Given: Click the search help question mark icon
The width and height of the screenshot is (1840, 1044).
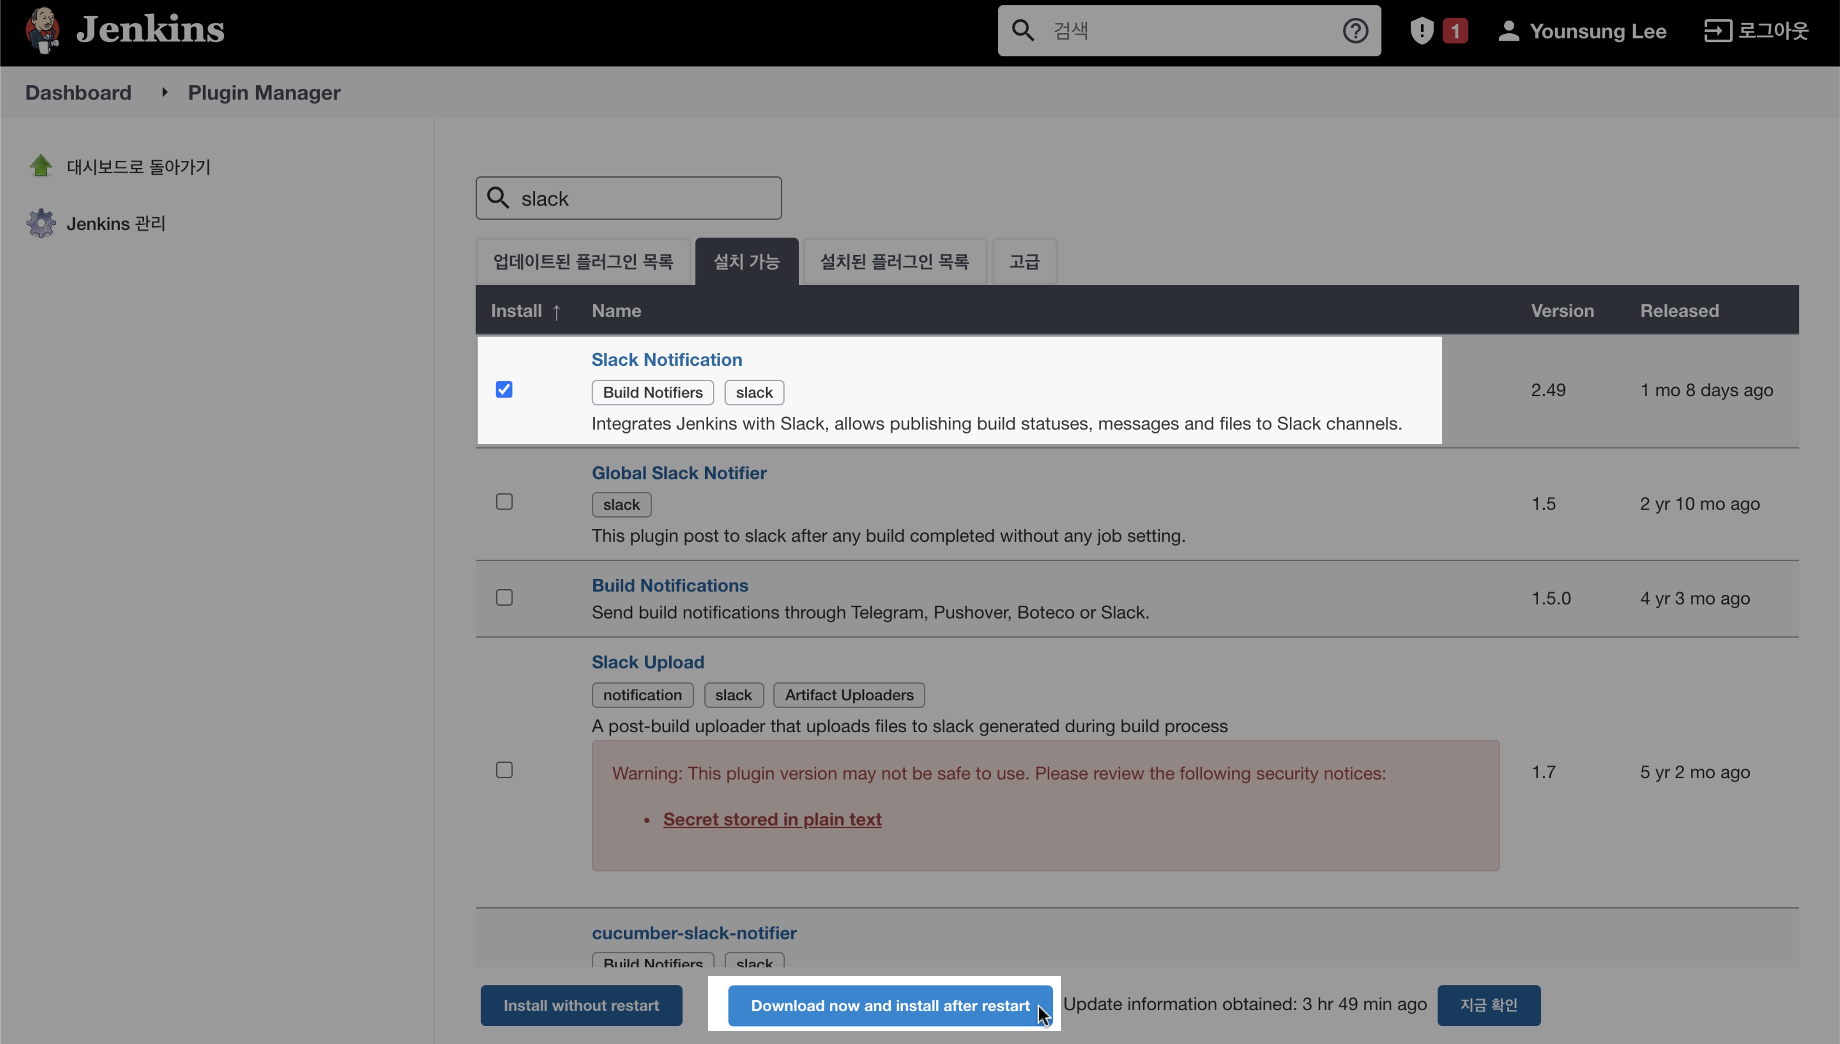Looking at the screenshot, I should 1355,31.
